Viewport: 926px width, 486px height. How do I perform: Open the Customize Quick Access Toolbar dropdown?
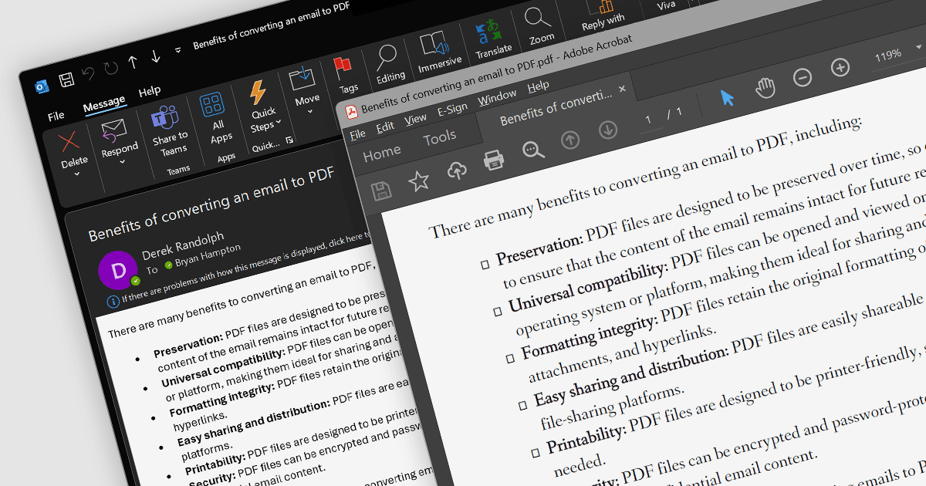(178, 49)
